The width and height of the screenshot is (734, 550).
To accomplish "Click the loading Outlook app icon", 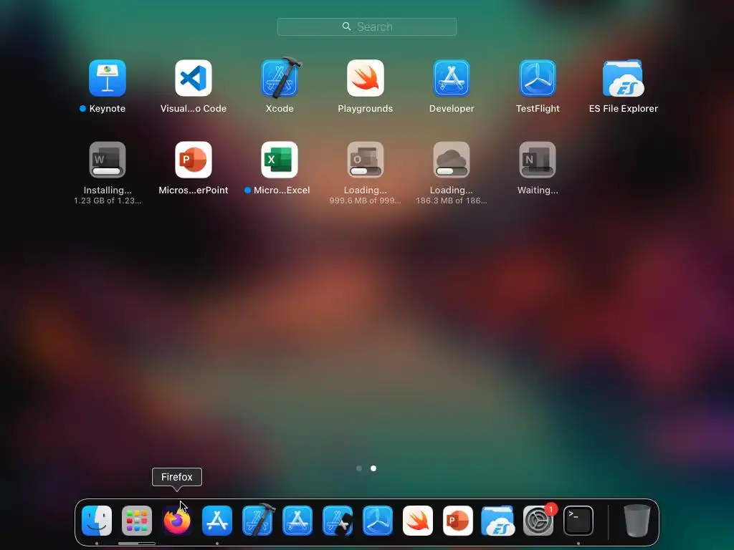I will click(x=366, y=160).
